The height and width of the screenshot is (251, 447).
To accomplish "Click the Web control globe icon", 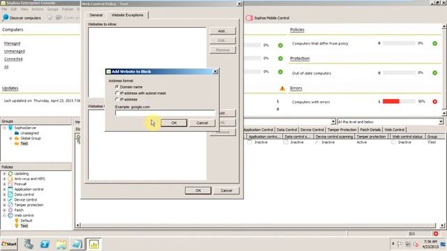I will (x=10, y=215).
